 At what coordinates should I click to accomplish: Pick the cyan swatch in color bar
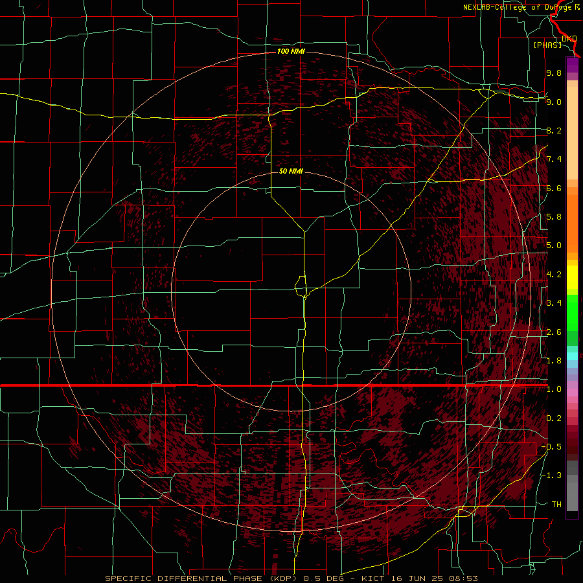point(572,356)
